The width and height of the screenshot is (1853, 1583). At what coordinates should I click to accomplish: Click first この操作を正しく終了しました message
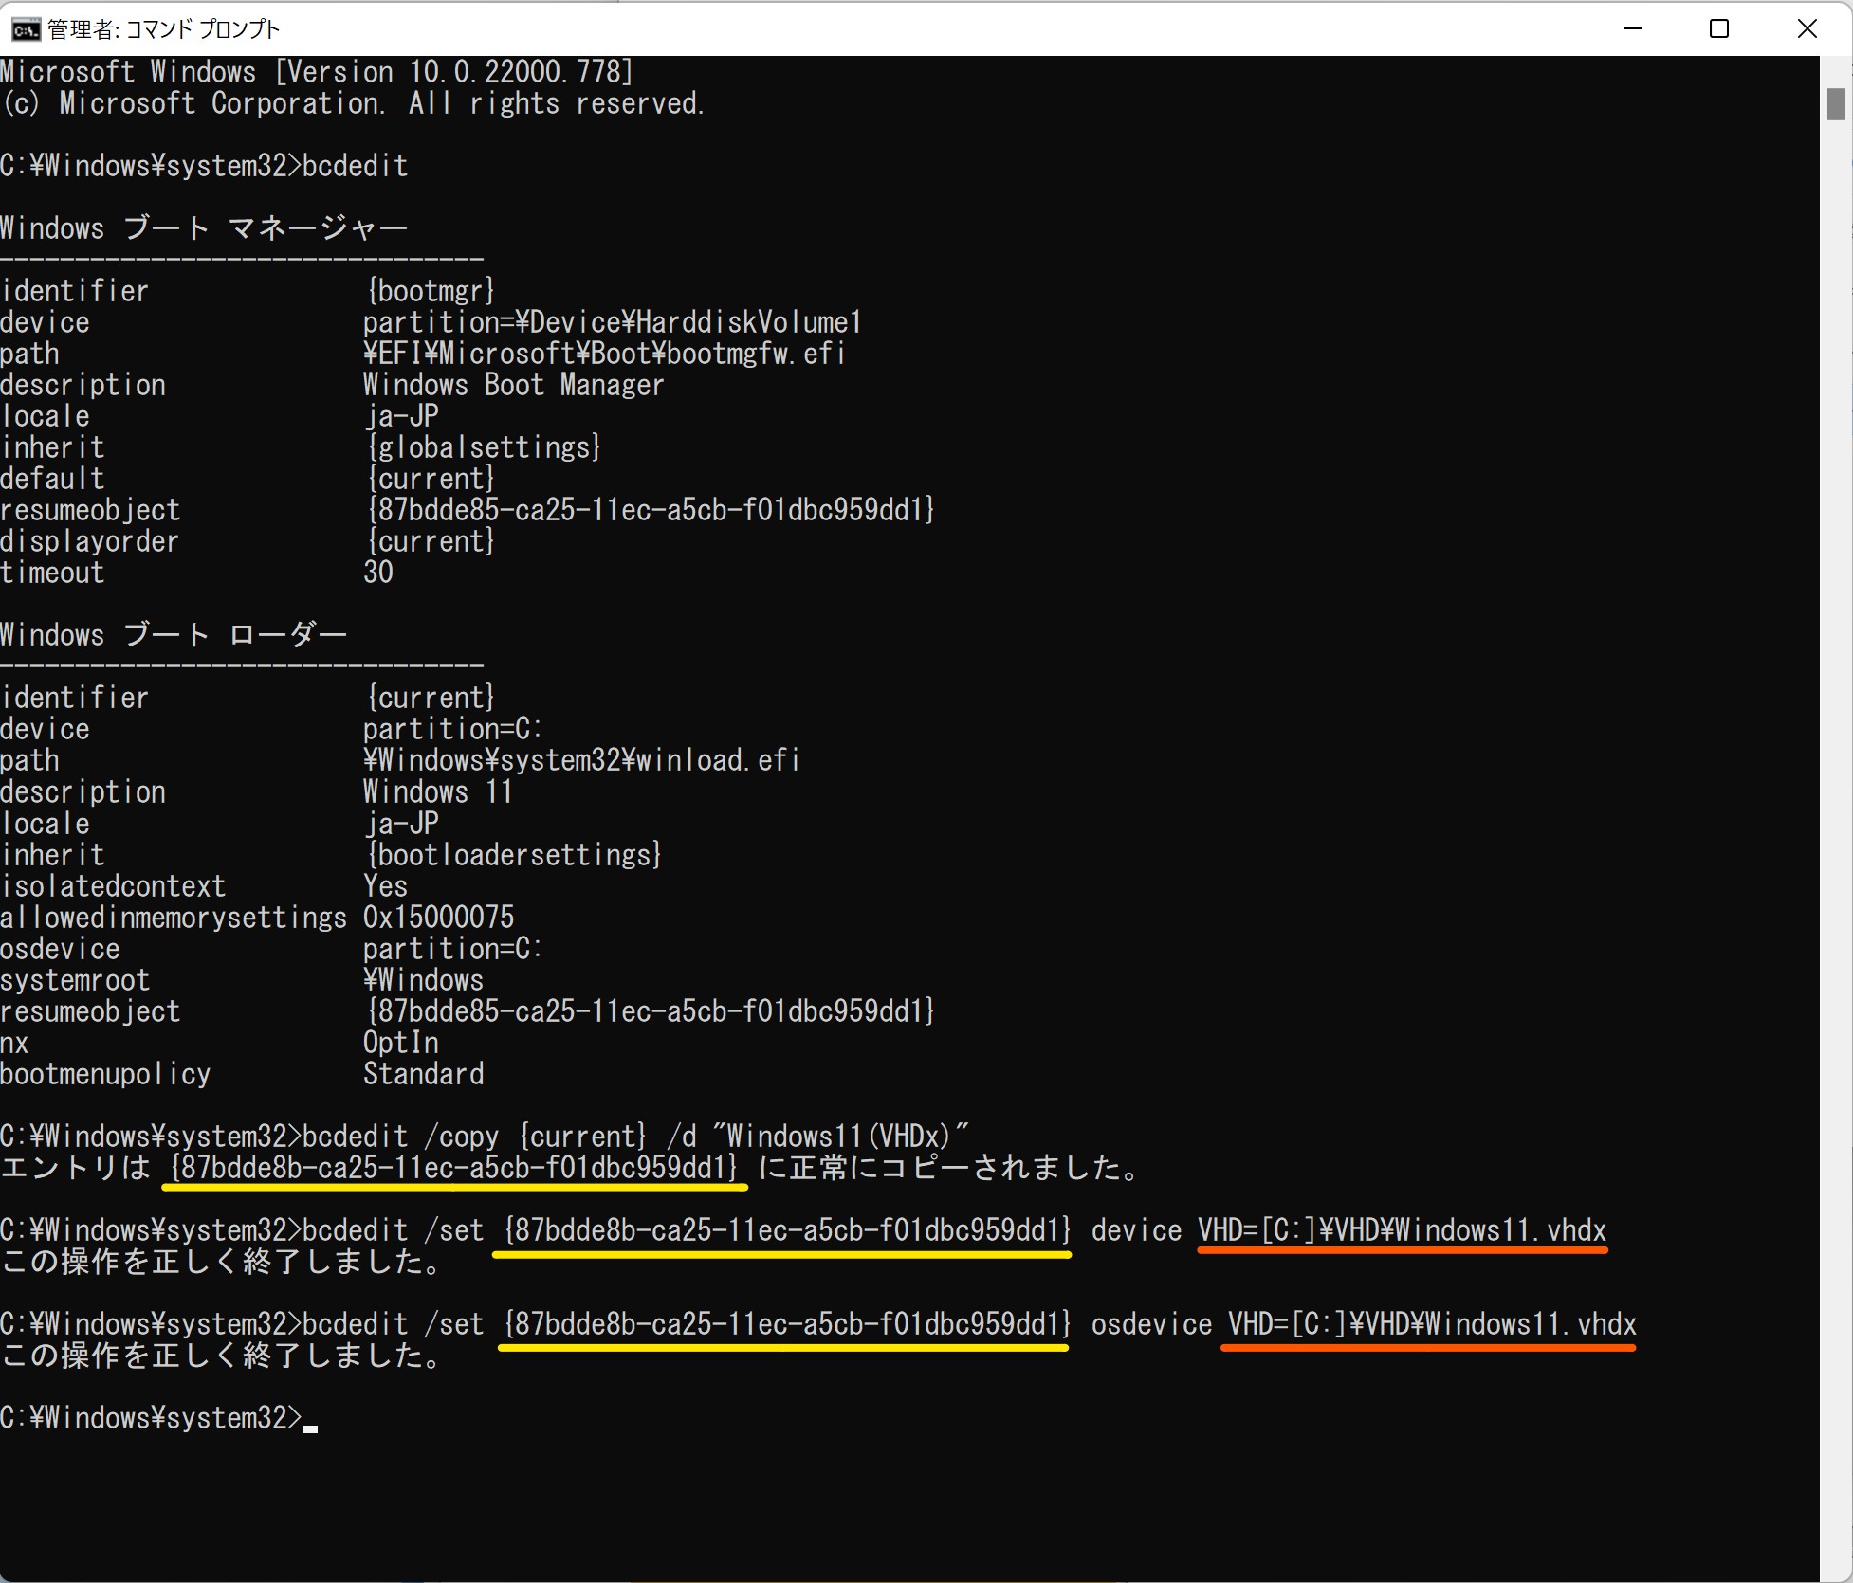pos(222,1262)
